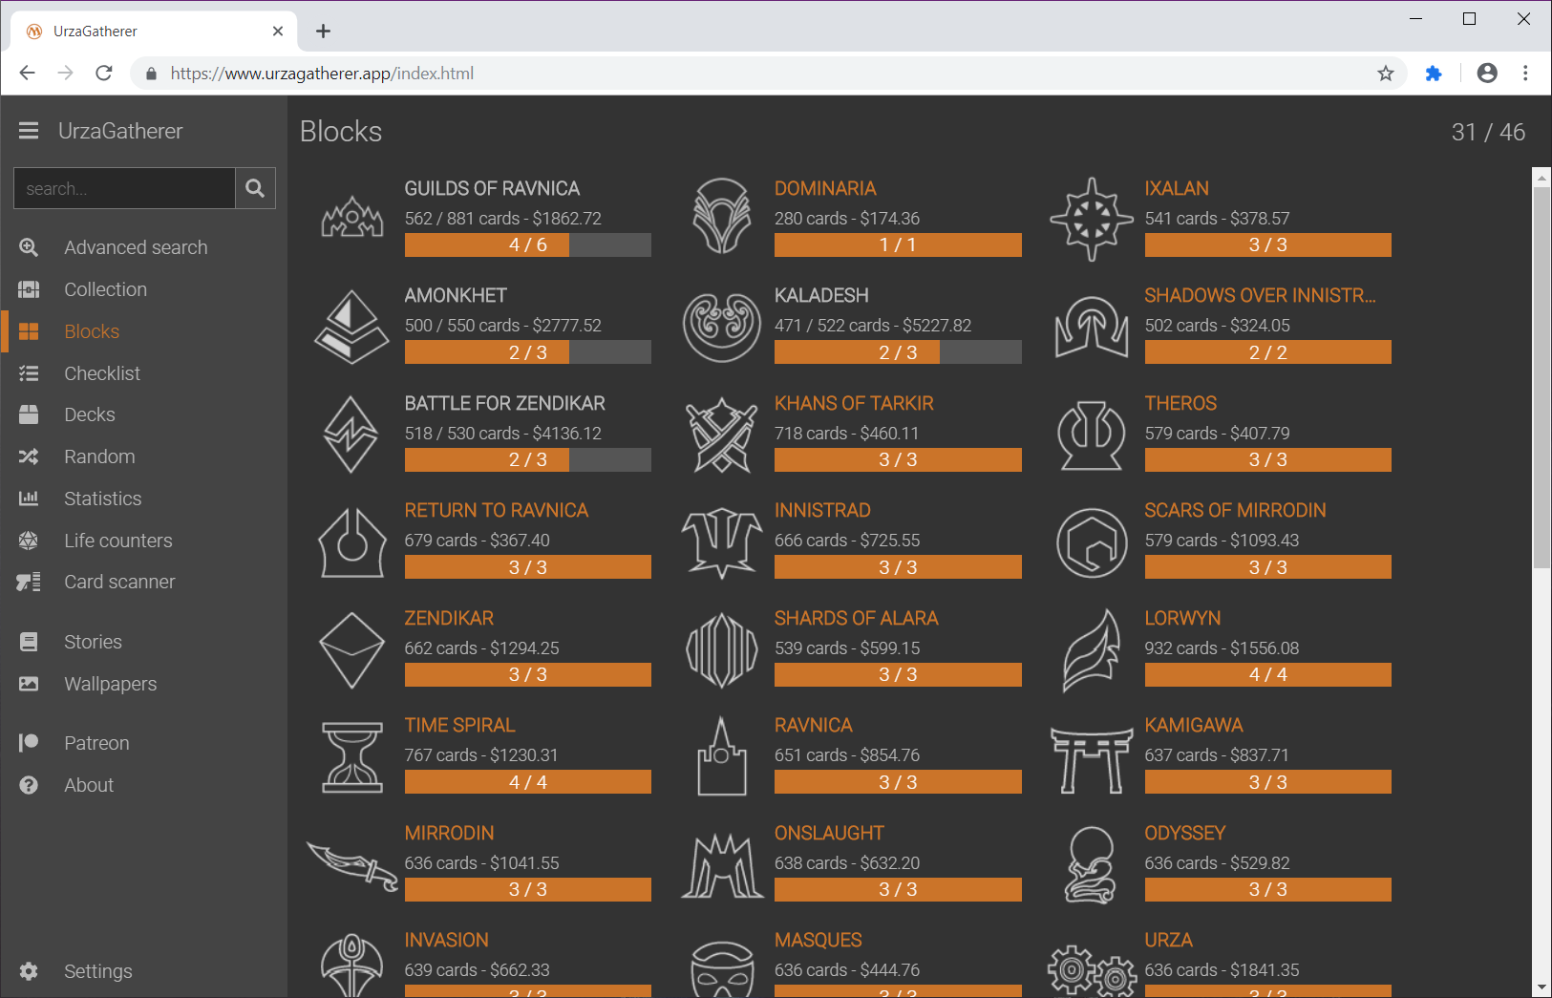This screenshot has width=1552, height=998.
Task: Open the MASQUES block title
Action: [x=819, y=941]
